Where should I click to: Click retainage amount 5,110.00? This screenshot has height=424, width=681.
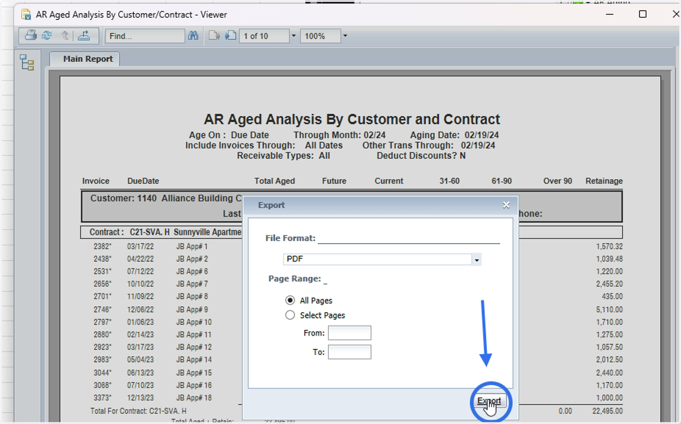point(609,309)
